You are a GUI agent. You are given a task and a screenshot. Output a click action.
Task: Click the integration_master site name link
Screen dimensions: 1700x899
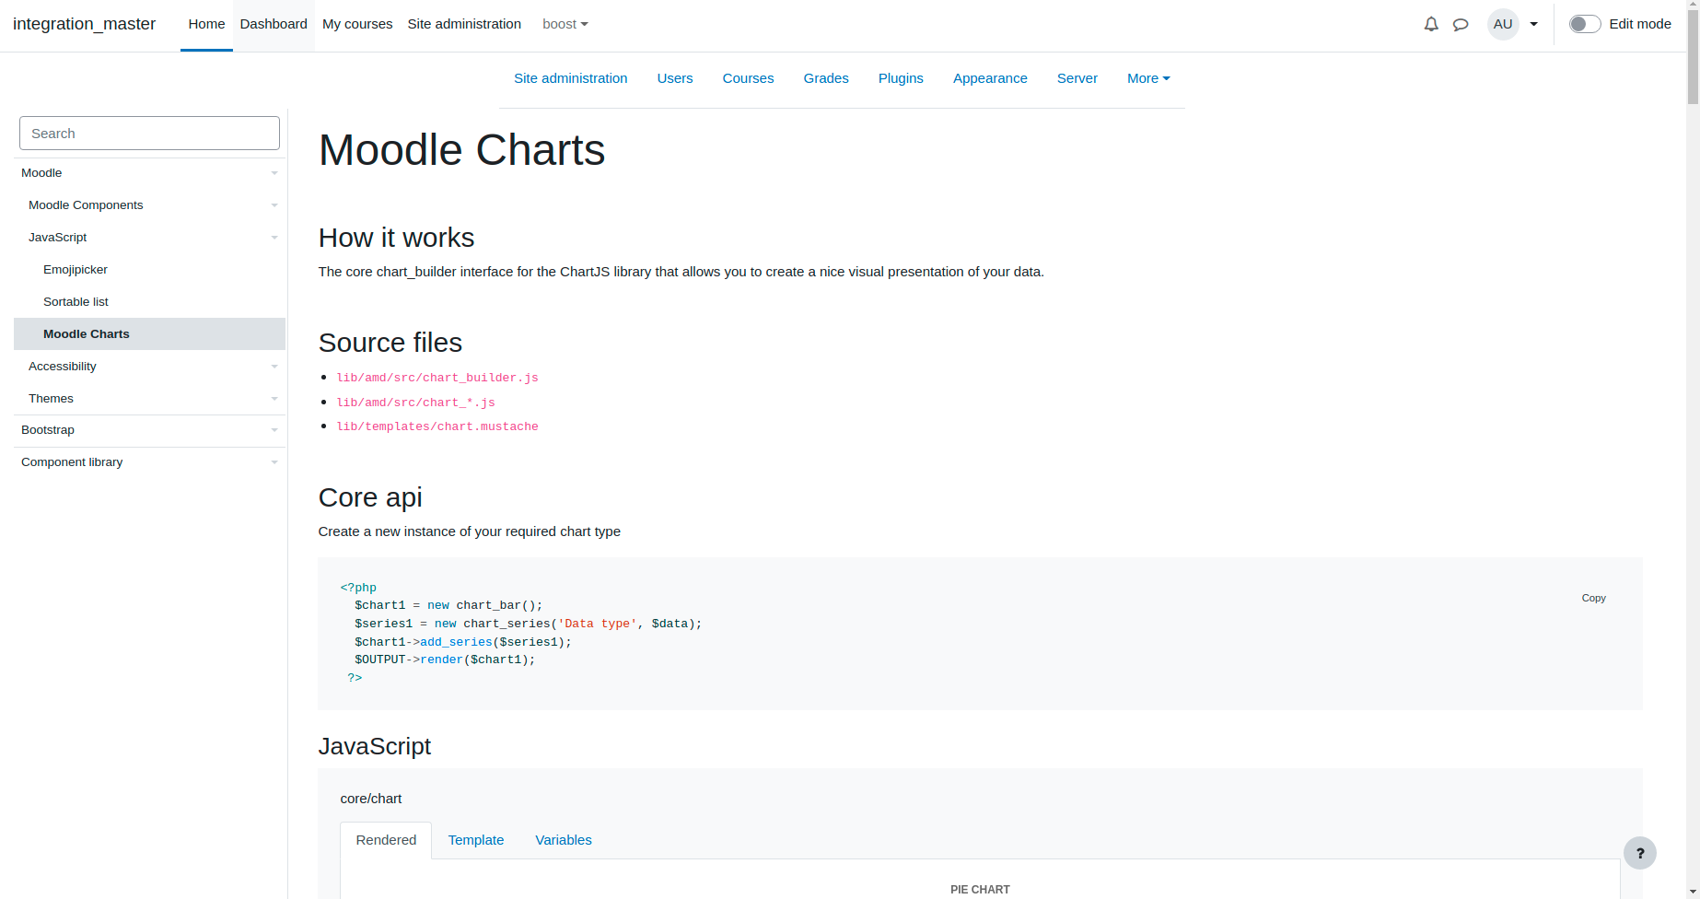(84, 24)
